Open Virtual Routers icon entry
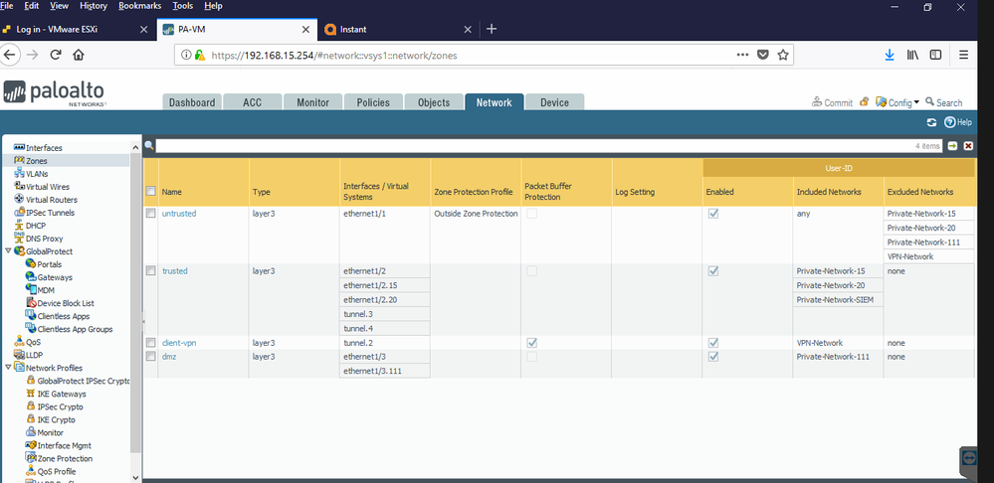The image size is (994, 483). [19, 200]
